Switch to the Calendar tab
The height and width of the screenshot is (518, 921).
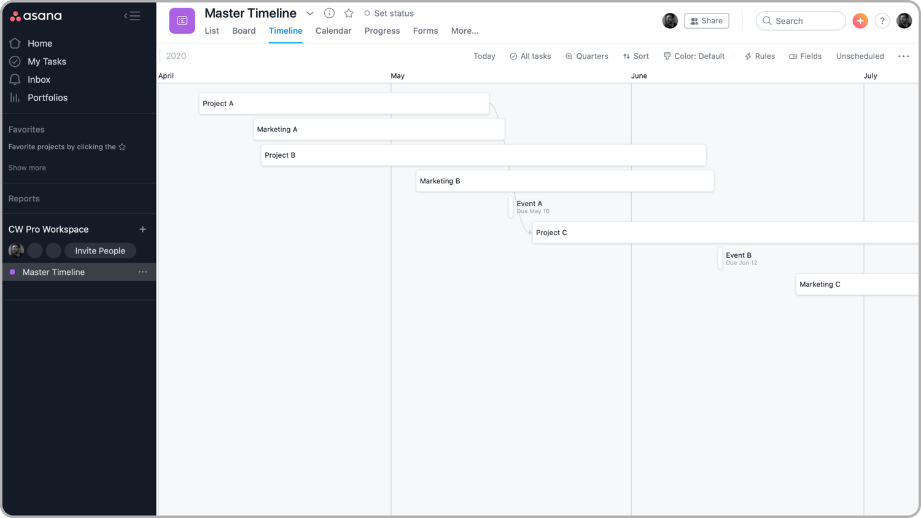coord(333,31)
